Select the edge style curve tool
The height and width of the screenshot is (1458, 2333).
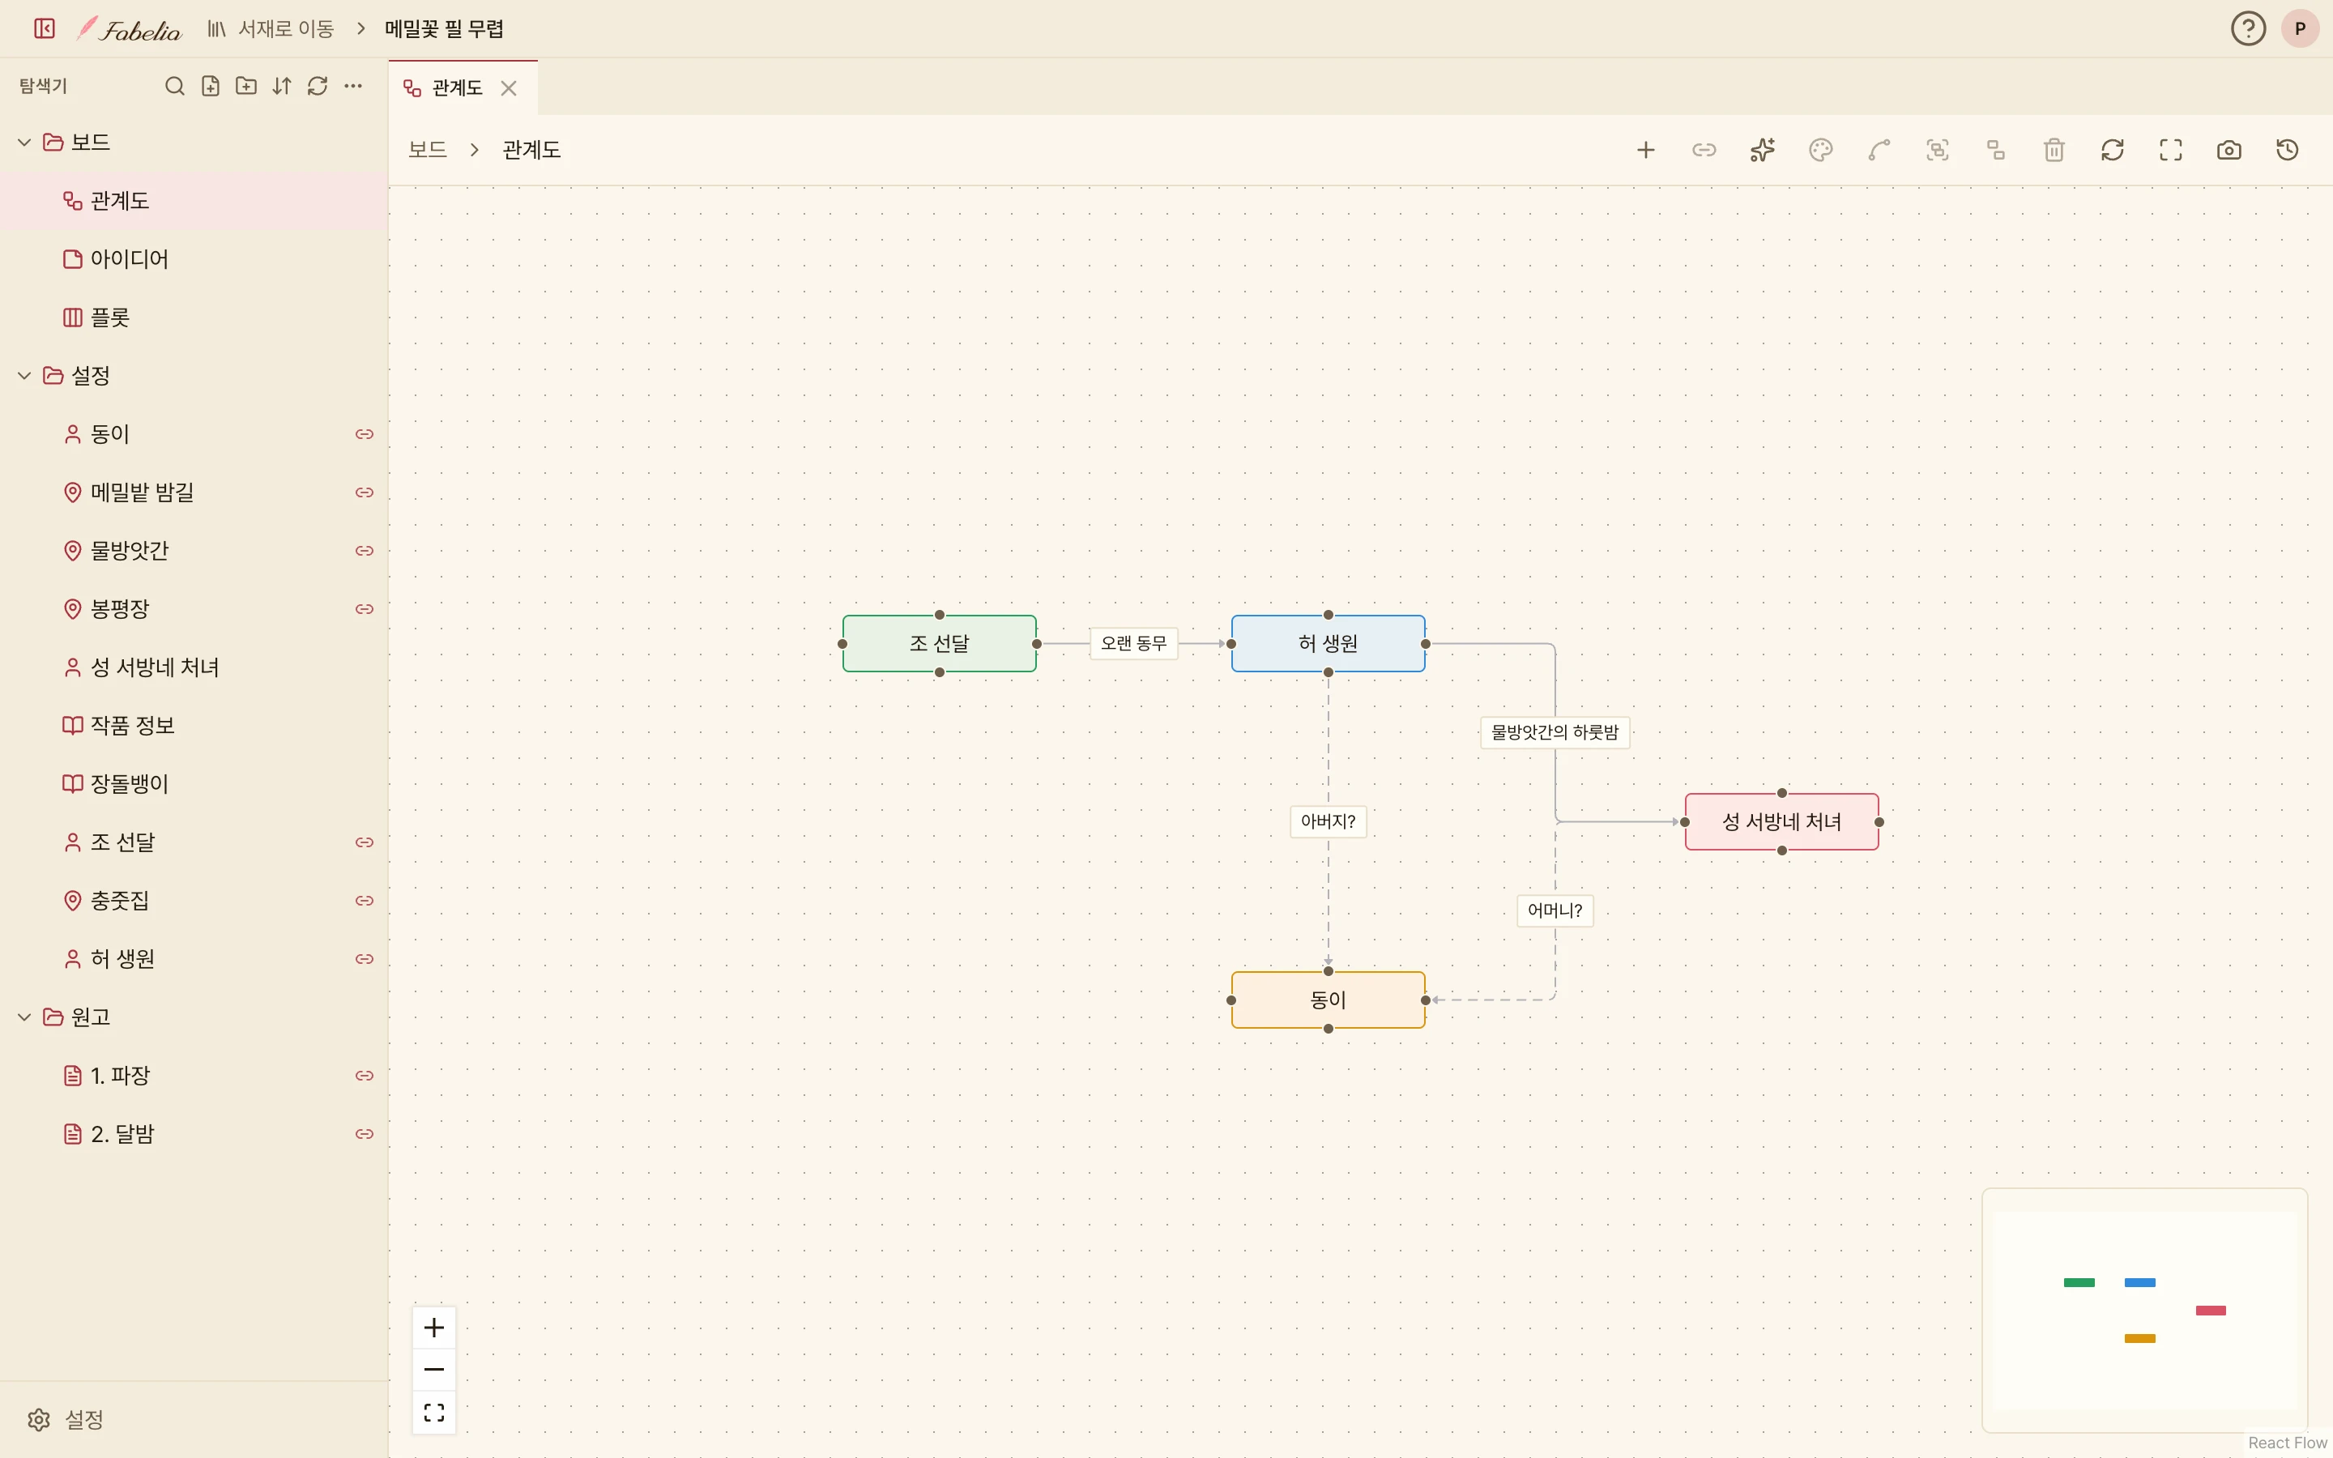1879,150
